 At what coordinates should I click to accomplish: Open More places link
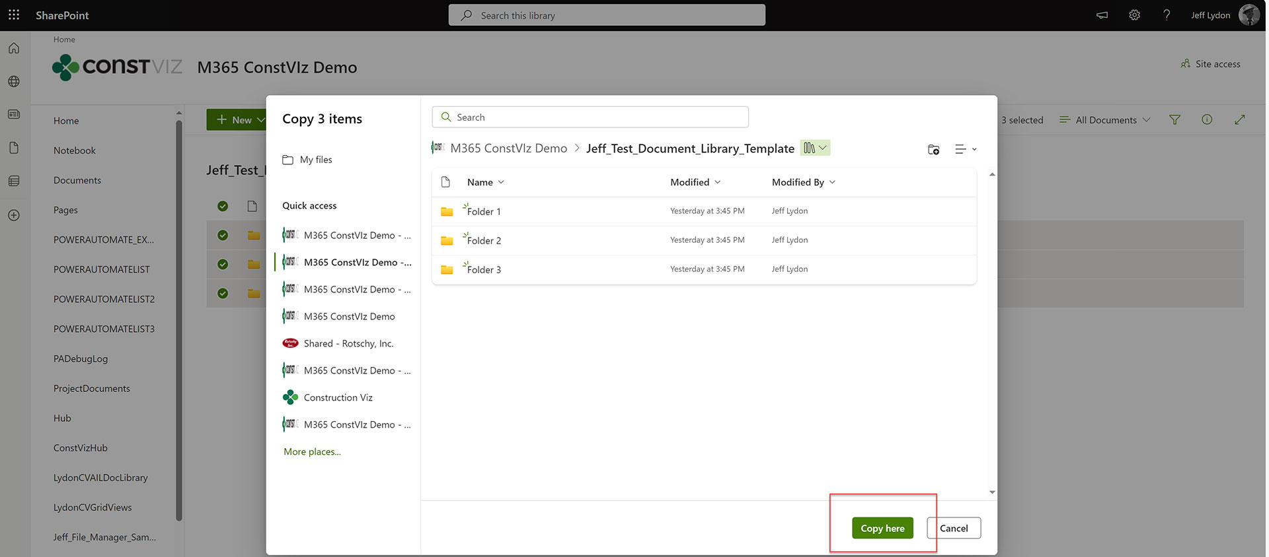point(312,451)
